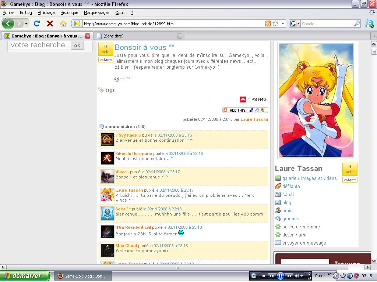Click Kikuichi Norimune's avatar

click(107, 158)
